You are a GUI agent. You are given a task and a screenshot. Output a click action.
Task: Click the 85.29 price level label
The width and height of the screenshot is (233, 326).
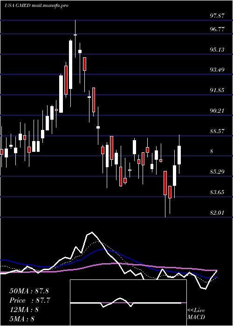(217, 172)
